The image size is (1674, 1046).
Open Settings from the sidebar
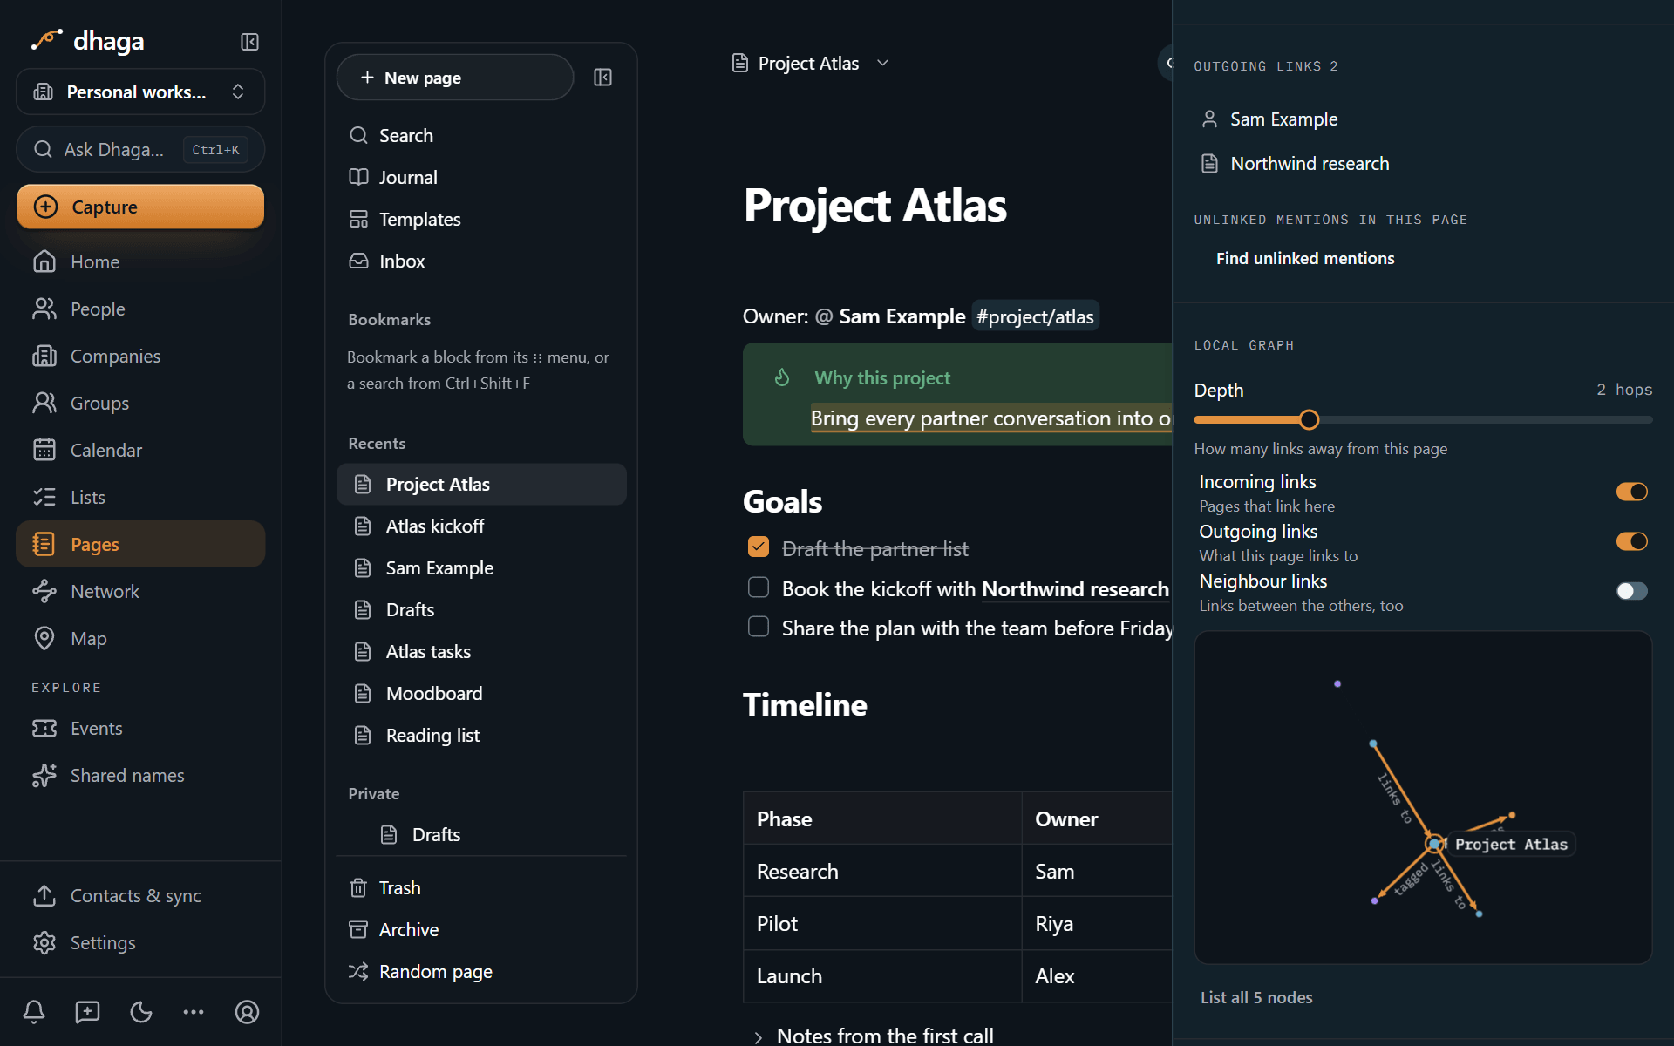pyautogui.click(x=140, y=942)
